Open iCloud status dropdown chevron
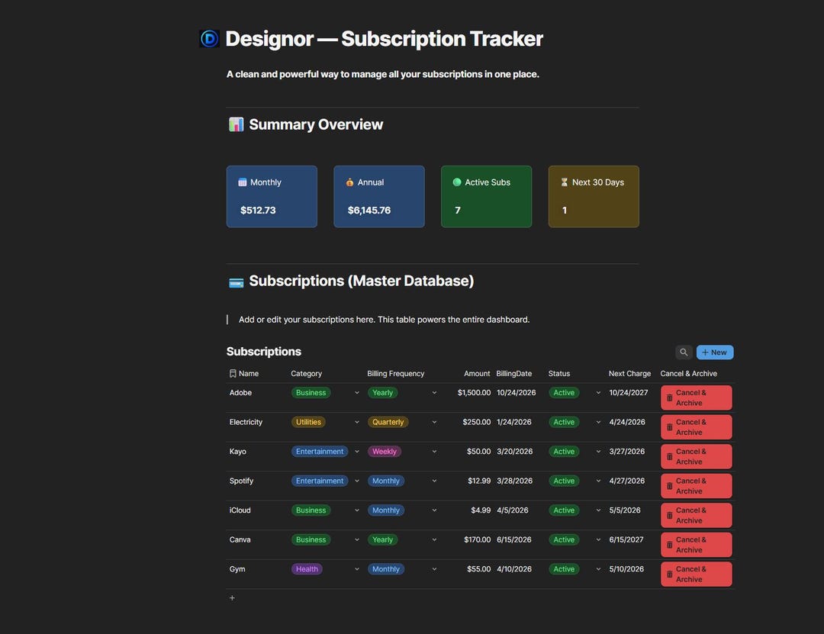 click(x=598, y=510)
